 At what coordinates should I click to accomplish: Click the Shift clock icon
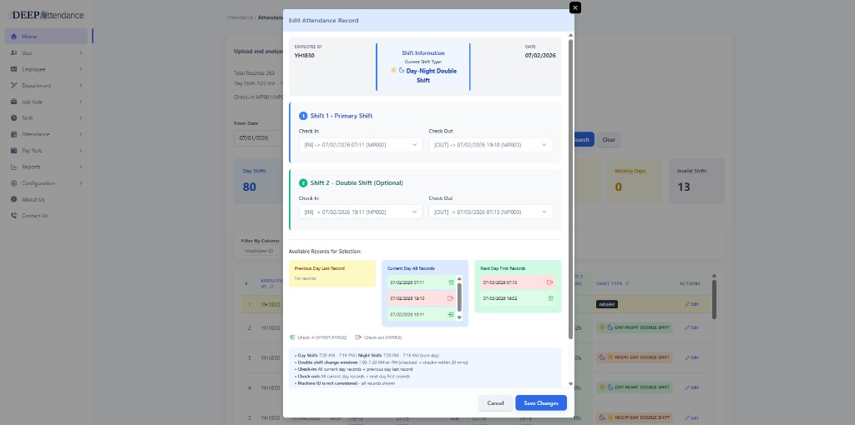click(13, 118)
